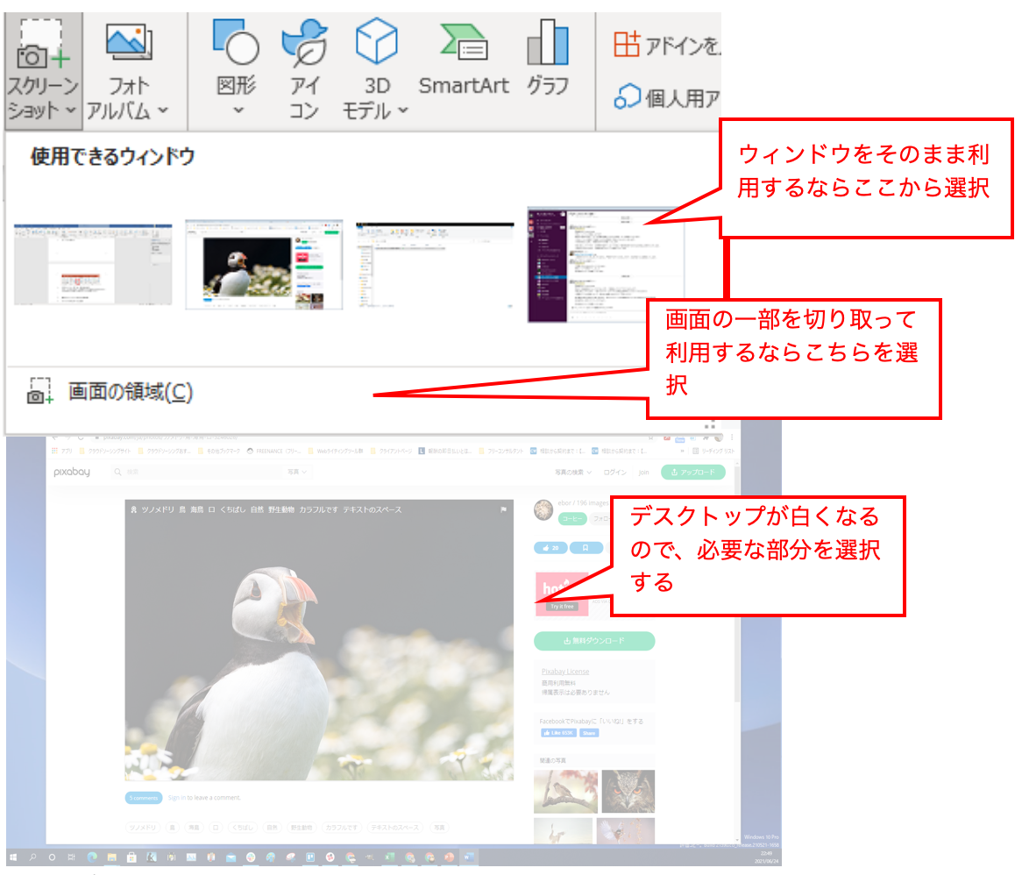Insert an アイコン (duck and leaf icon)
The width and height of the screenshot is (1022, 875).
[x=304, y=42]
